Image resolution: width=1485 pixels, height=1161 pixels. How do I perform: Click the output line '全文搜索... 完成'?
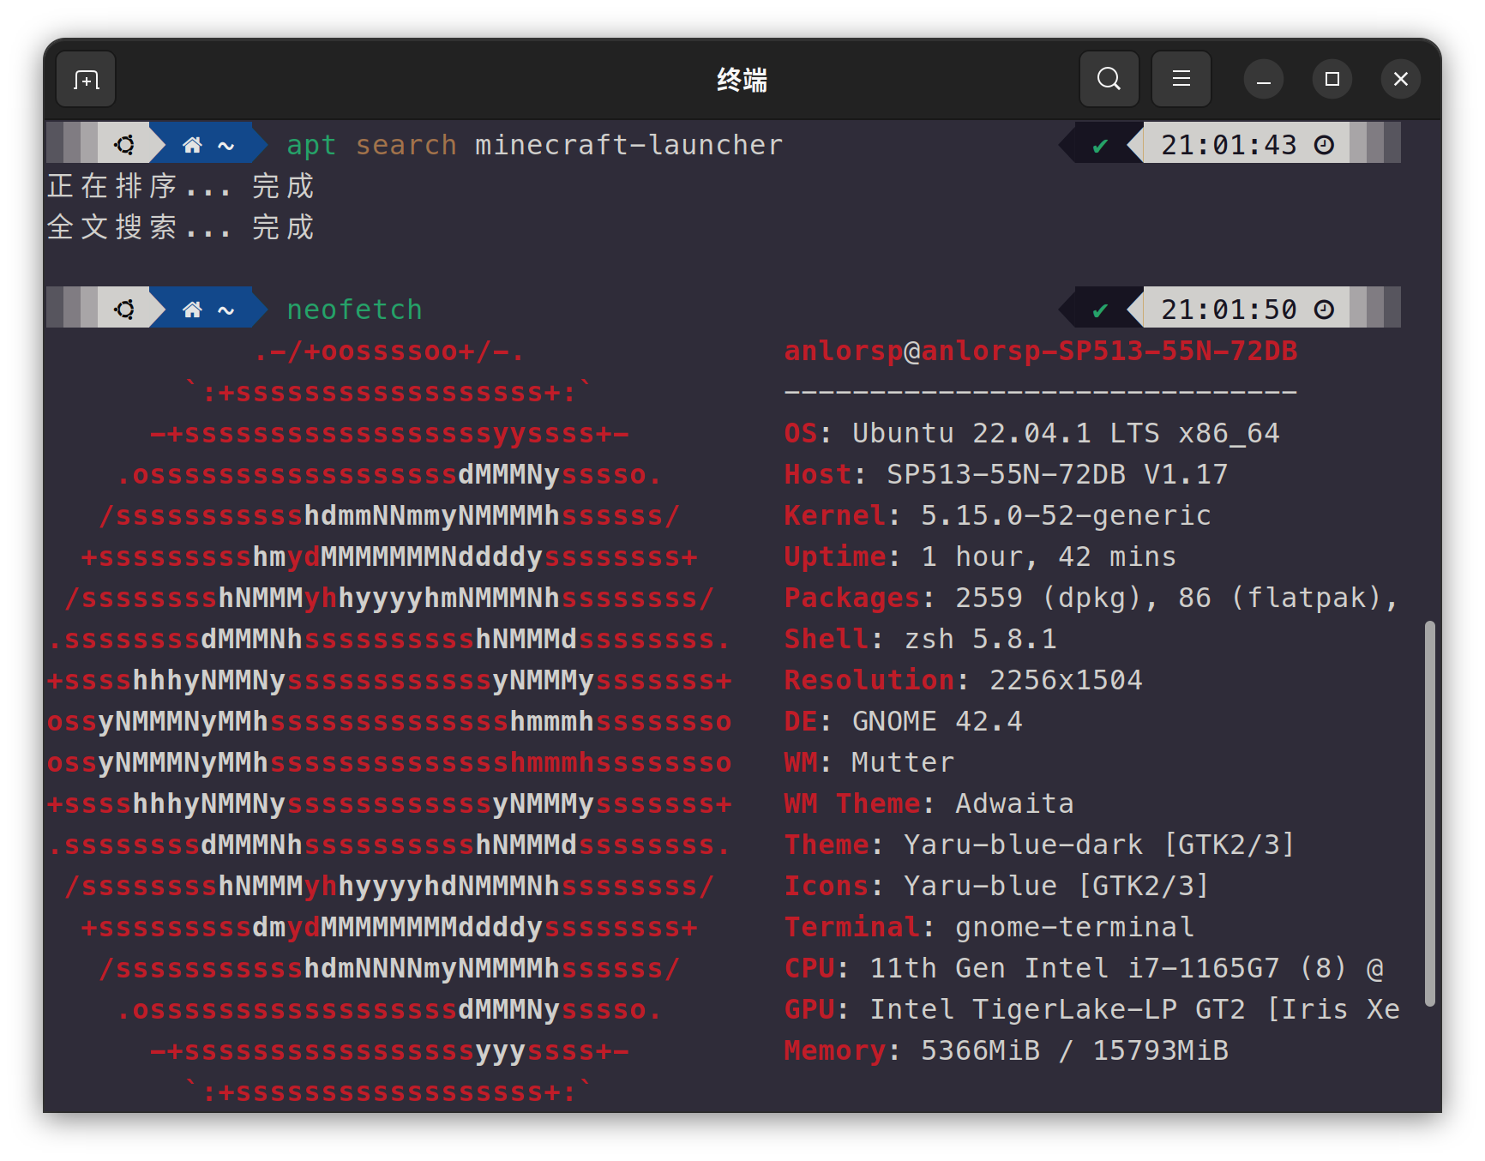coord(181,227)
